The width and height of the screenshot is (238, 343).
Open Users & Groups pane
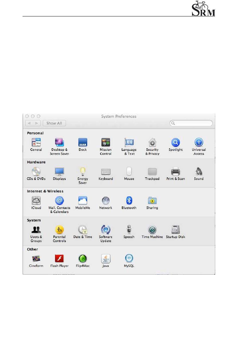tap(36, 234)
